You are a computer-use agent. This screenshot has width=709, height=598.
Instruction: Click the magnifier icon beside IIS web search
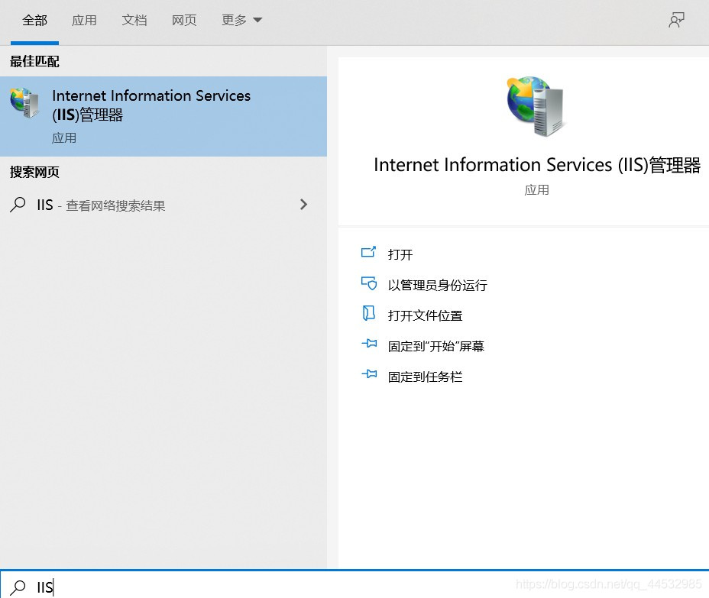tap(18, 205)
